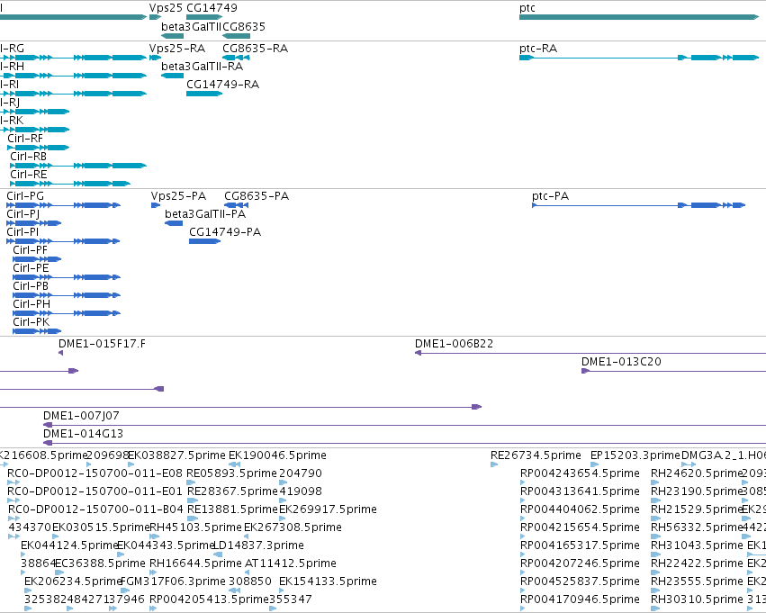Select the EP15203.3prime EST label

click(635, 455)
